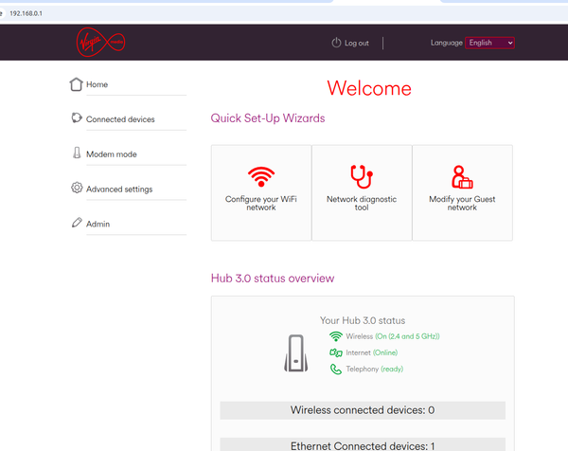Click the Telephony (ready) status text
568x451 pixels.
(x=375, y=370)
